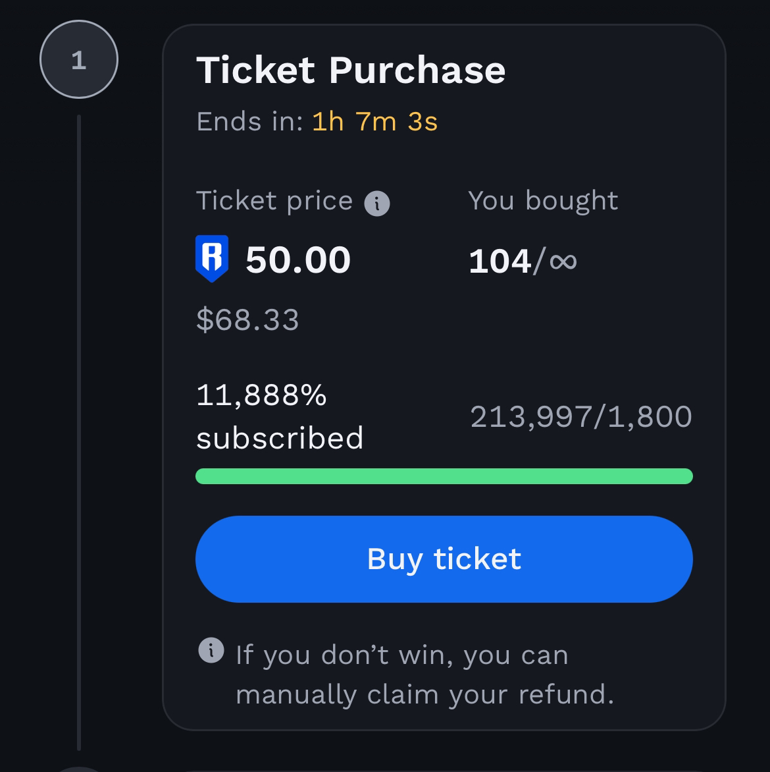Click the You bought label
Screen dimensions: 770x772
(543, 201)
